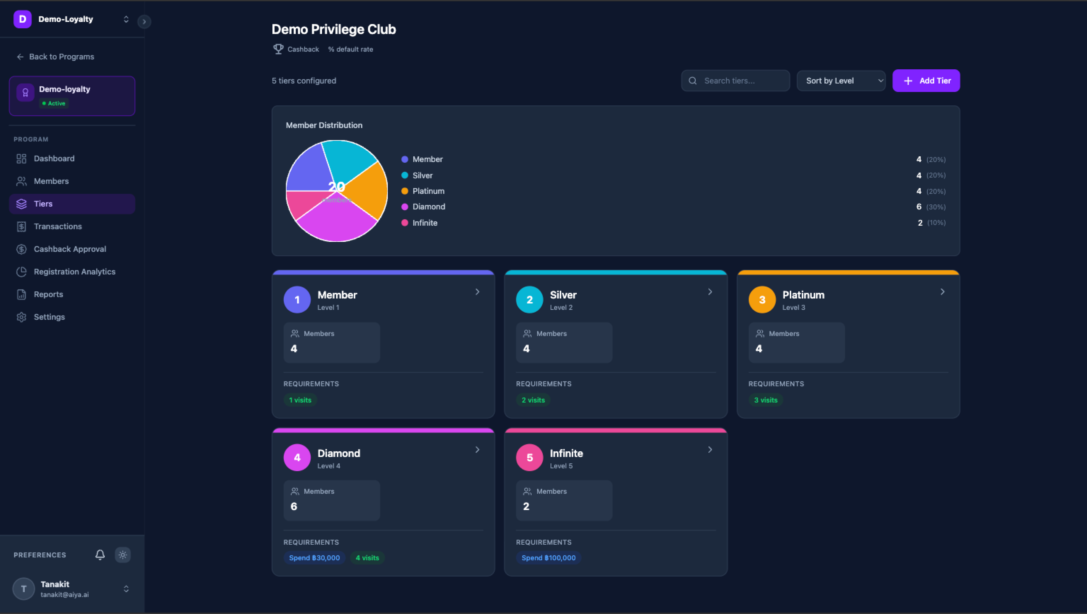
Task: Select the Dashboard icon in the sidebar
Action: 22,159
